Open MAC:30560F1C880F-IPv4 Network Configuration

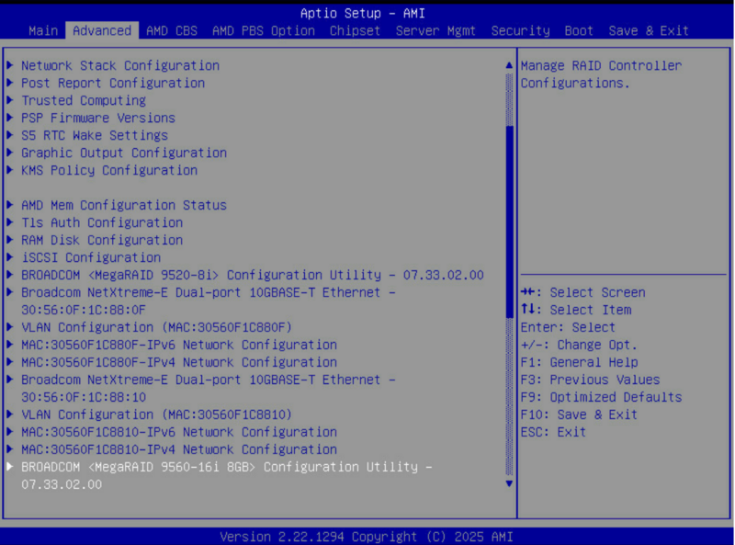(178, 362)
